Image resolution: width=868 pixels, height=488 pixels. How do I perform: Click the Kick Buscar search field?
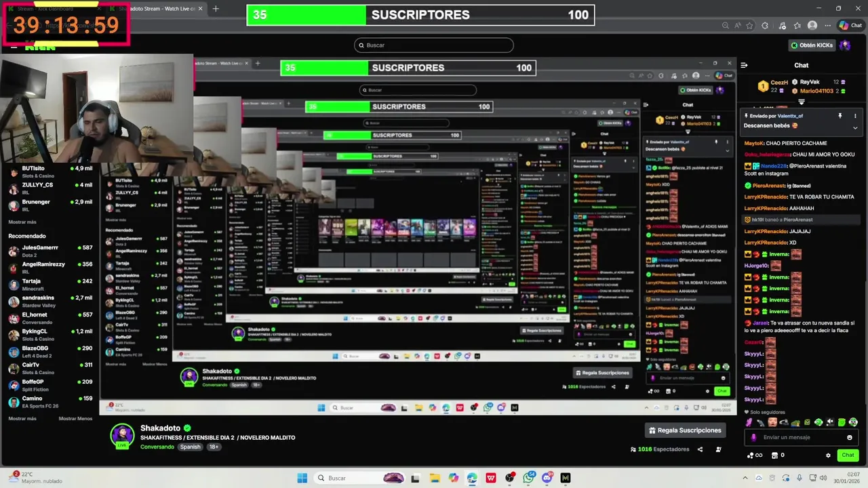pos(433,45)
